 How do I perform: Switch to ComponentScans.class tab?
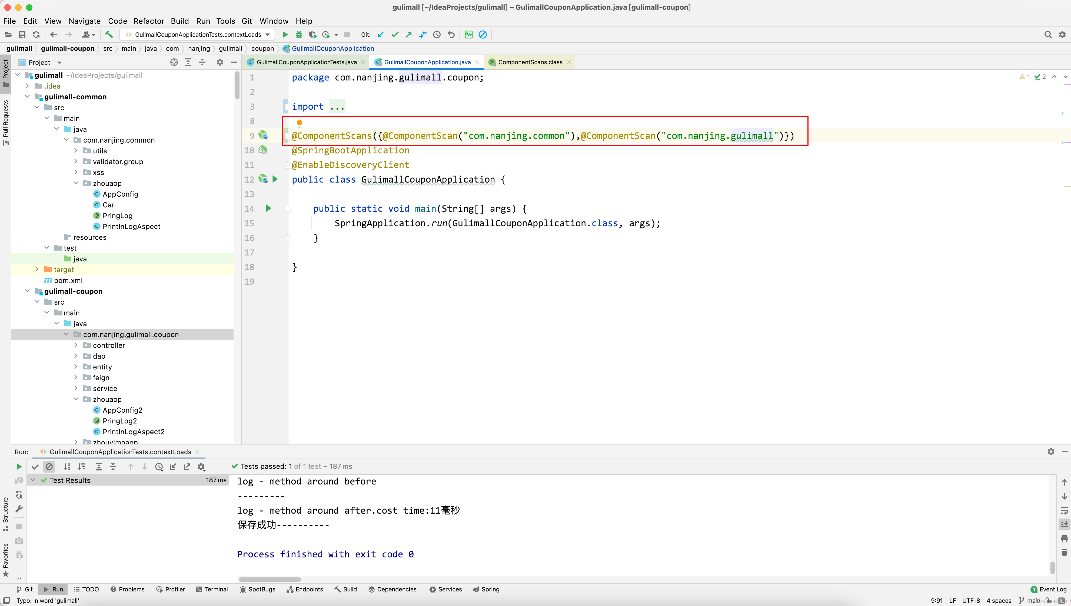click(530, 62)
